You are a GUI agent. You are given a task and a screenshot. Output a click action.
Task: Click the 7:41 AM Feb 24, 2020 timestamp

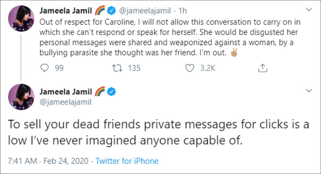[x=48, y=161]
